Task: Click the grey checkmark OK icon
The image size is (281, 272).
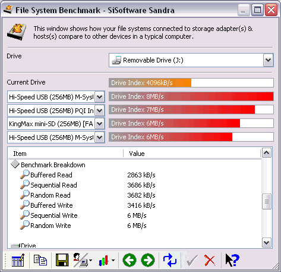Action: tap(192, 260)
